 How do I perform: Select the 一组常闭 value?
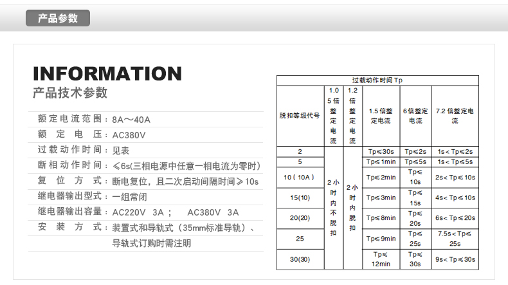[x=130, y=197]
